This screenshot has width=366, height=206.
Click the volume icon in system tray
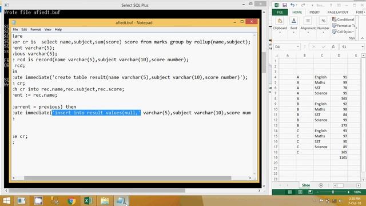tap(341, 201)
